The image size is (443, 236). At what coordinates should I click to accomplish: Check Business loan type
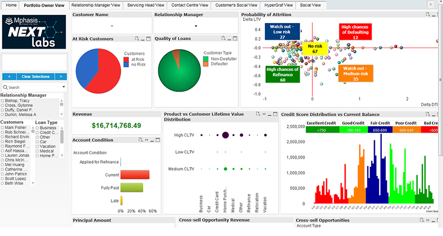point(37,128)
